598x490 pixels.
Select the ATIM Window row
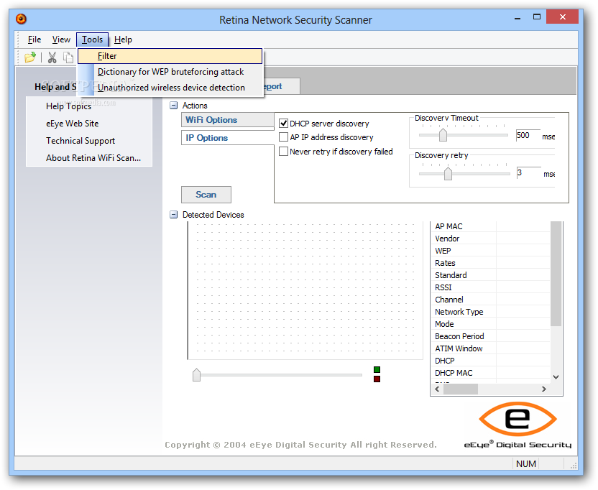click(491, 348)
